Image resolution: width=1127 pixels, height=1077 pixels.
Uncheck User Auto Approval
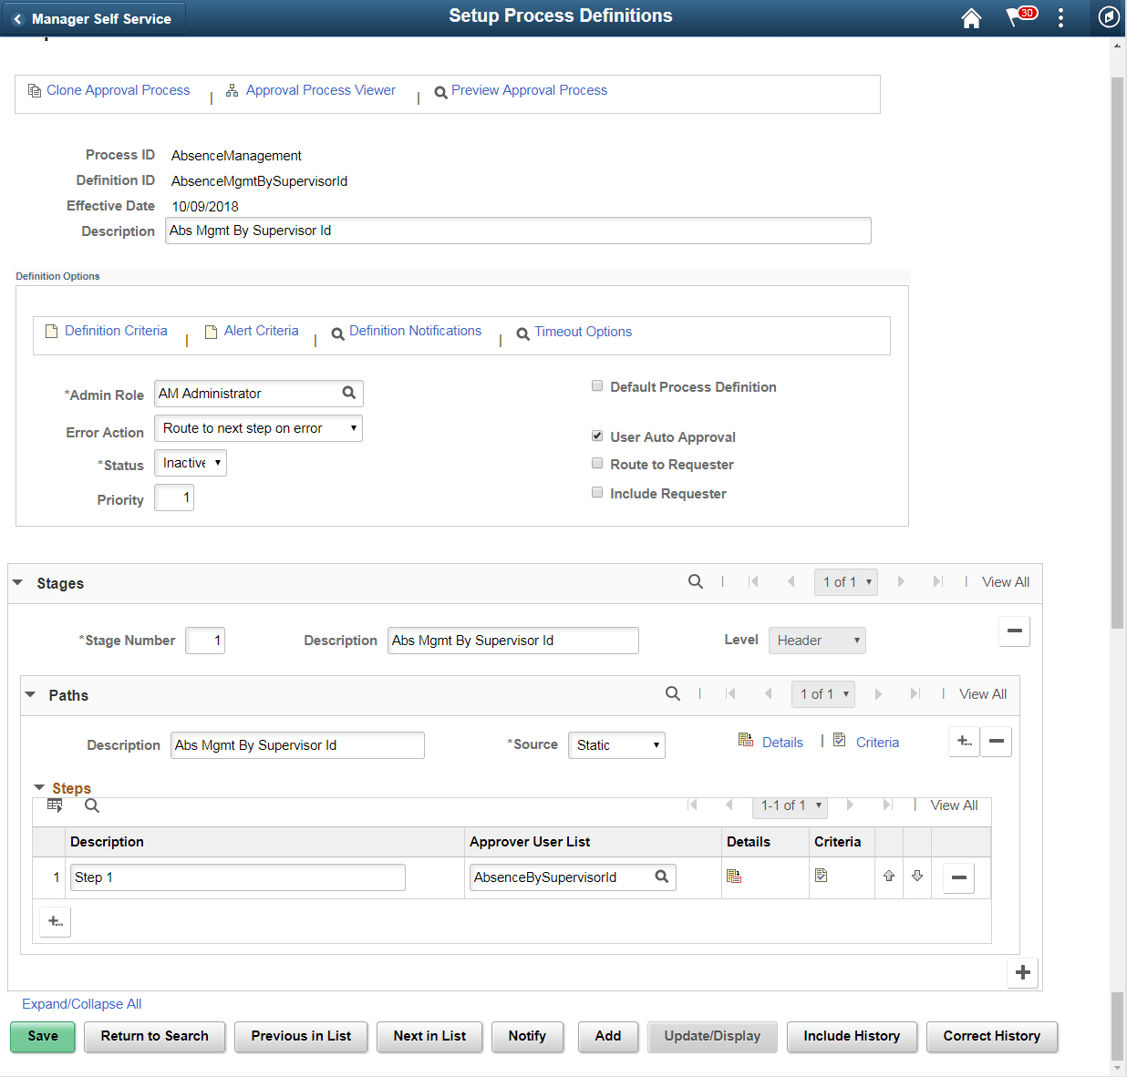[597, 436]
